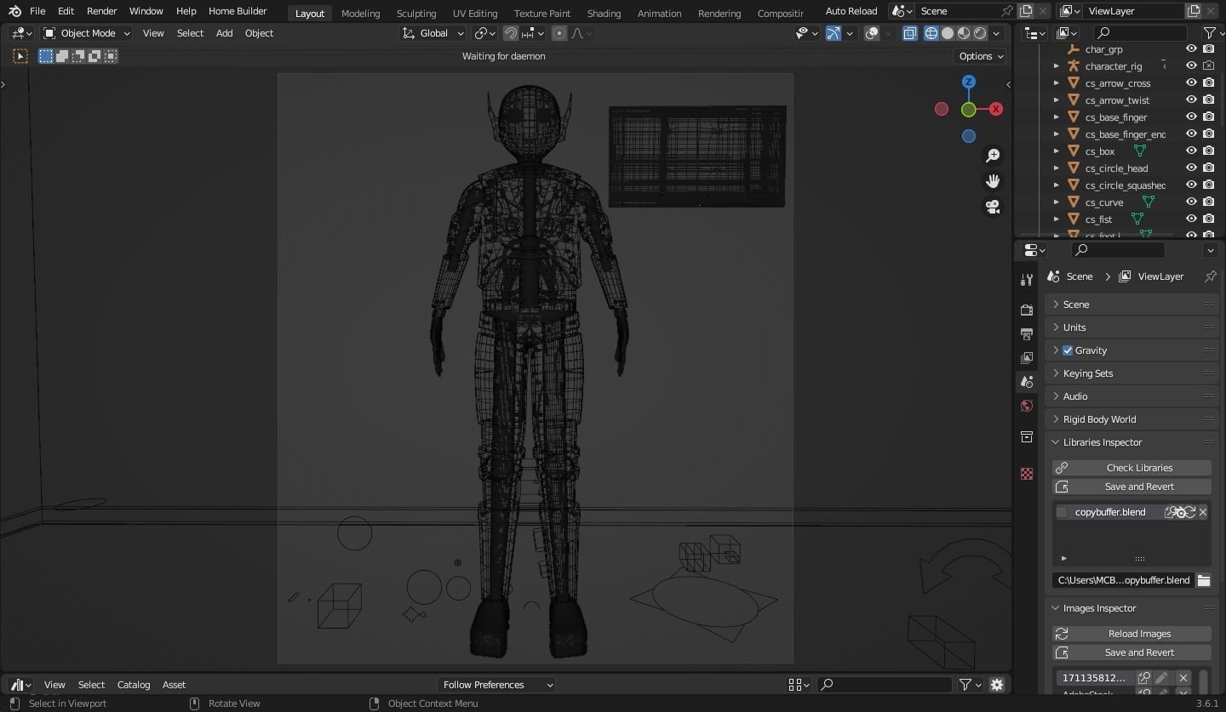Click the outliner search field

point(1140,33)
